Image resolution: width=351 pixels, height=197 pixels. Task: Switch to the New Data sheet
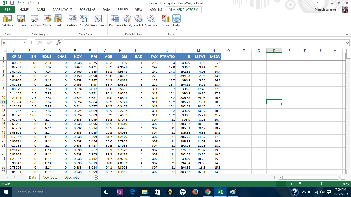point(50,178)
